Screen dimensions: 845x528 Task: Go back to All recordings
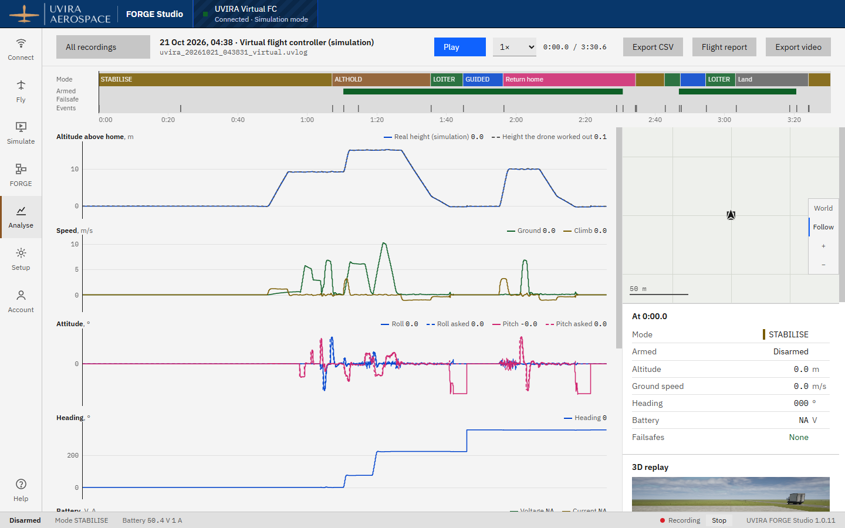(103, 47)
